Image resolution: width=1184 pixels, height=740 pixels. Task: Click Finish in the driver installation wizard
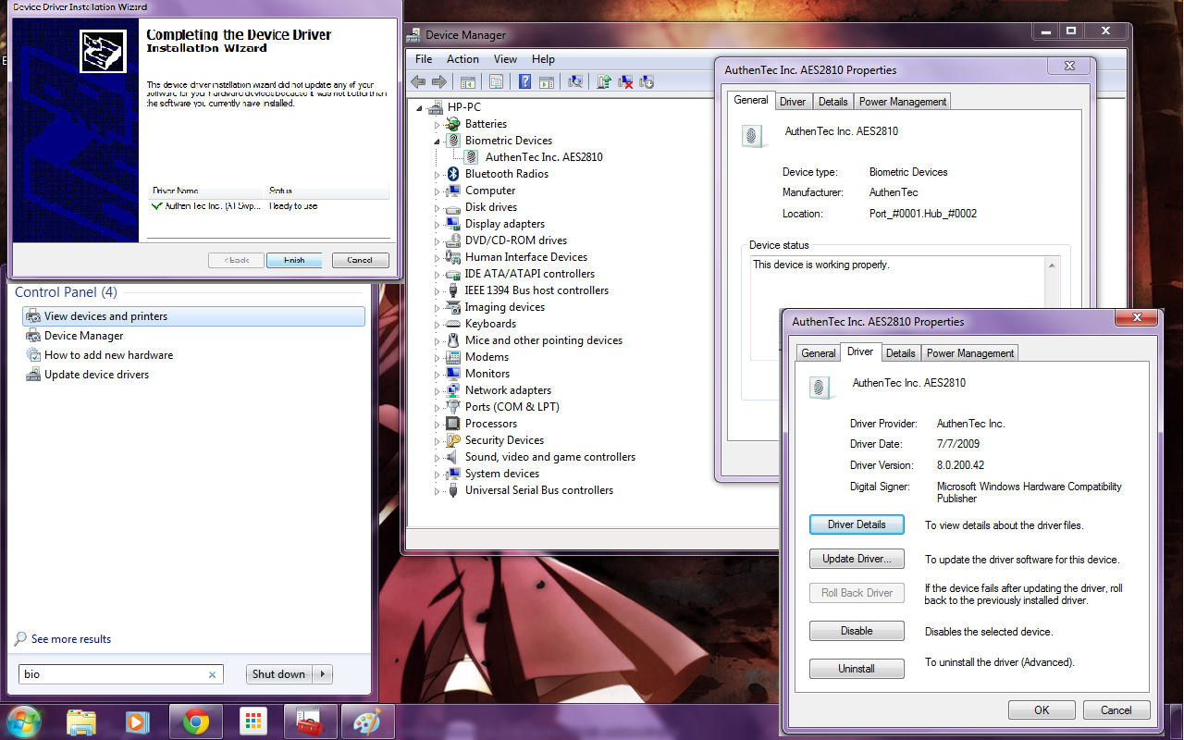(294, 260)
